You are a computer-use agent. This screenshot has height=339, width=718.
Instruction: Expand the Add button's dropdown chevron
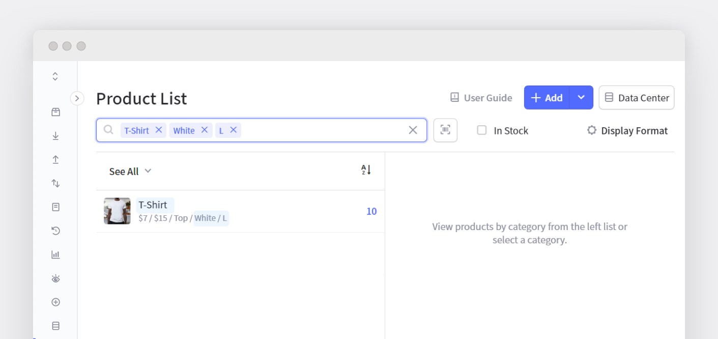point(582,97)
